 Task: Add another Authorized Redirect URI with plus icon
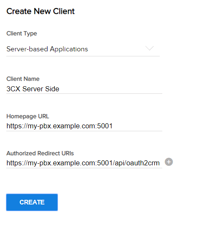[x=169, y=162]
